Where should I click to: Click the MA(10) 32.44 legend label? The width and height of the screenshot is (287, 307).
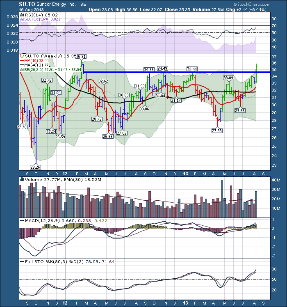point(36,61)
